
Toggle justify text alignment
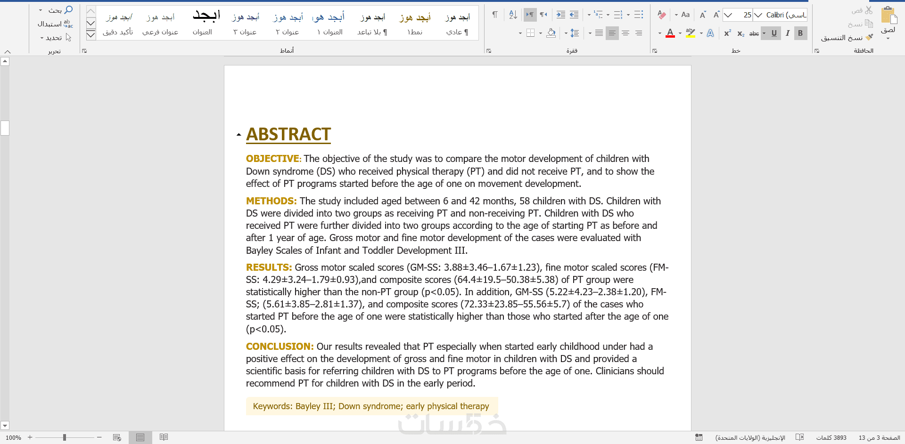point(599,33)
